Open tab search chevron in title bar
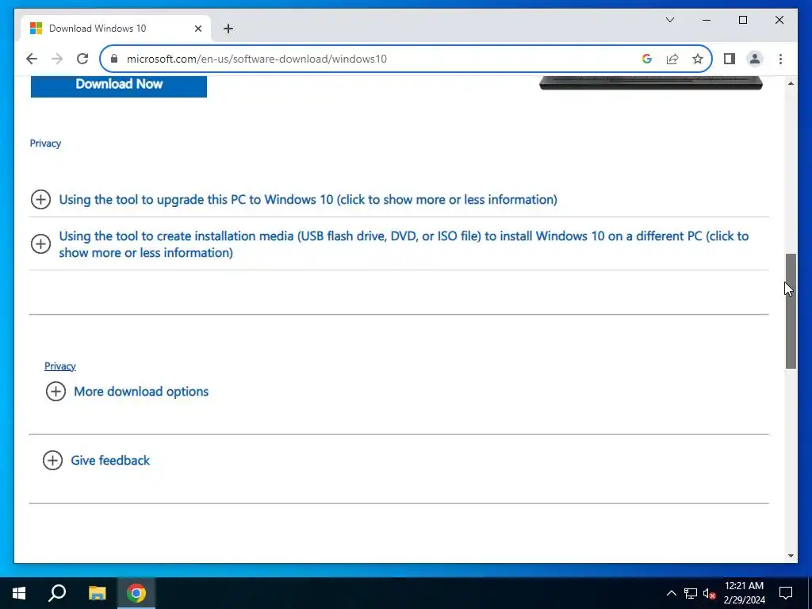The height and width of the screenshot is (609, 812). (x=669, y=20)
